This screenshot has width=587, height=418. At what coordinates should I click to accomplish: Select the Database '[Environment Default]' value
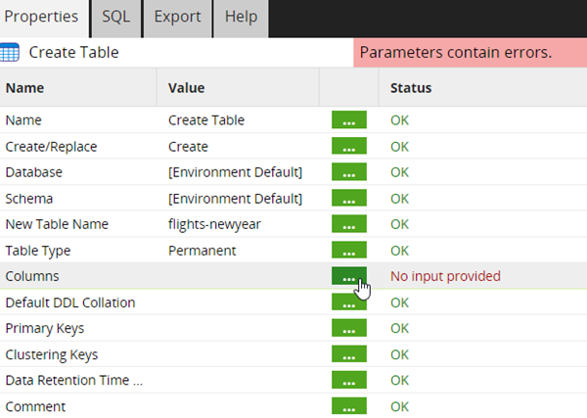235,172
